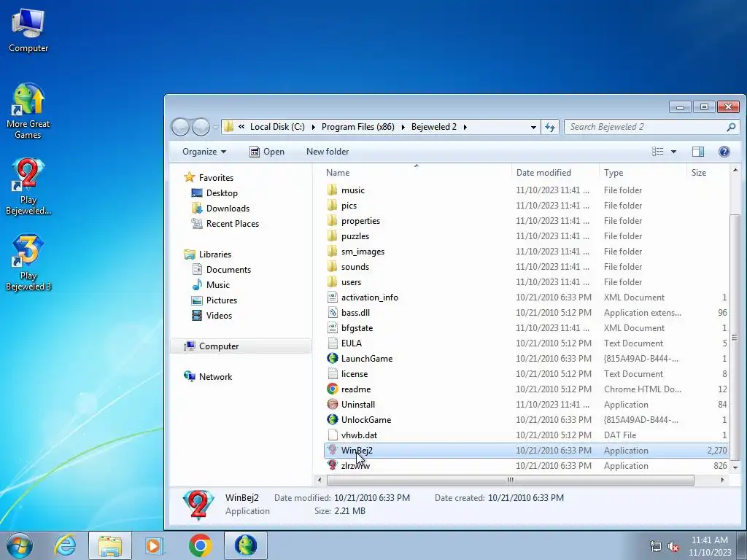
Task: Open the change view dropdown arrow
Action: pos(673,152)
